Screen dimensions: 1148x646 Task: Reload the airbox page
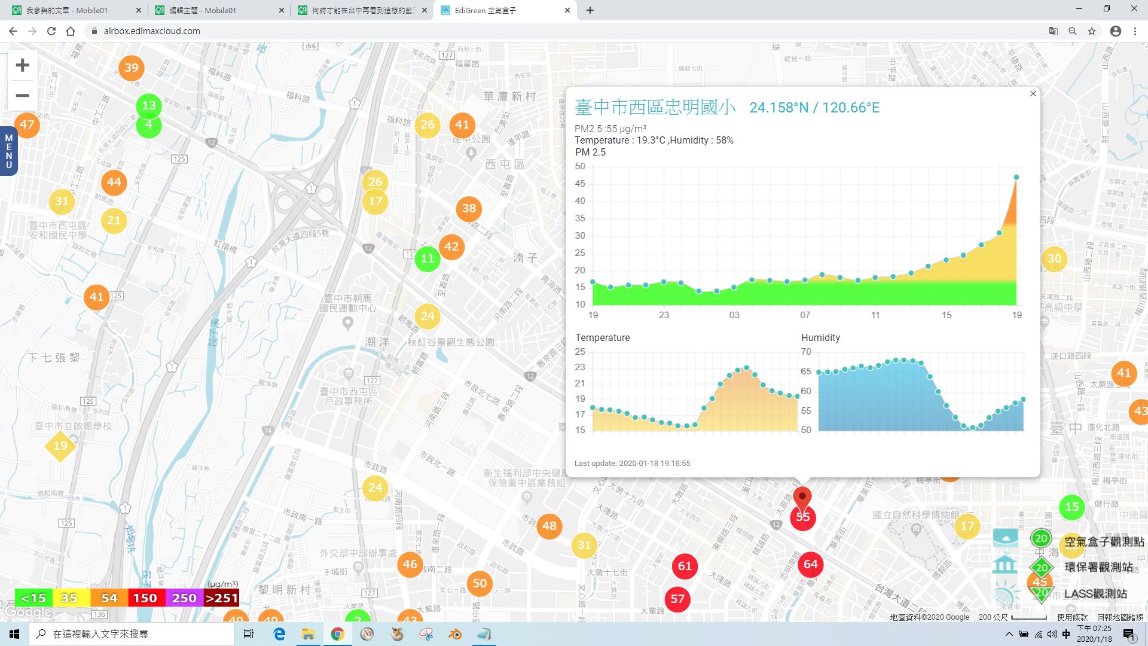(x=51, y=31)
